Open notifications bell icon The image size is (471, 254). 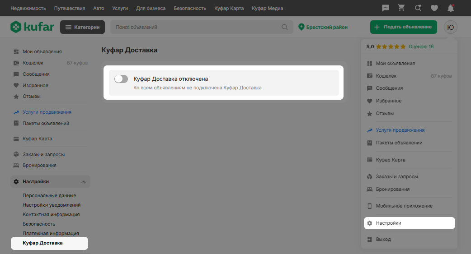pyautogui.click(x=451, y=8)
